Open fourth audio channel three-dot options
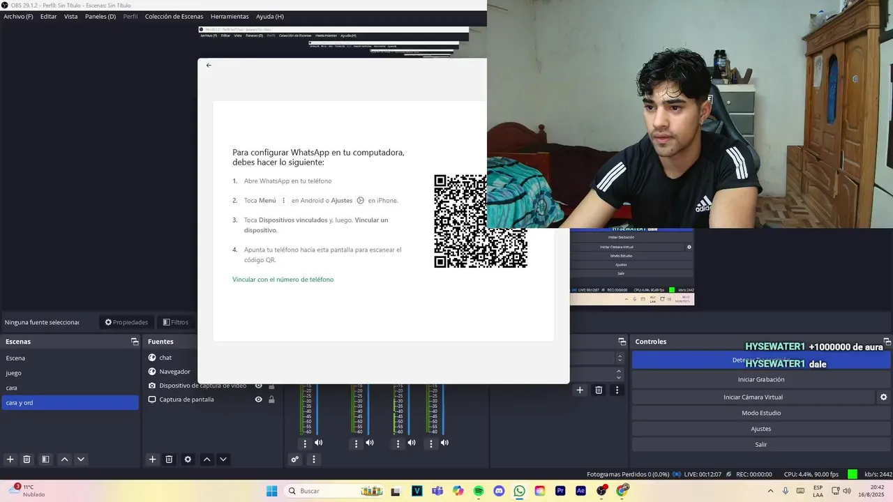Screen dimensions: 893x502 (430, 443)
